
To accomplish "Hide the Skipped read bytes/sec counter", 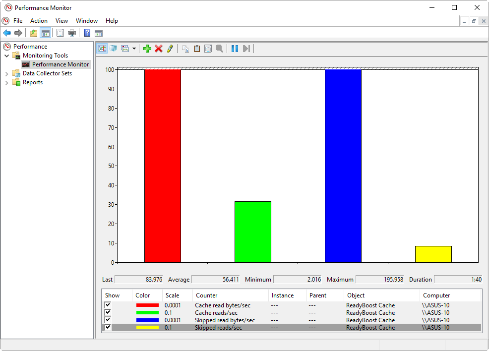I will [108, 320].
